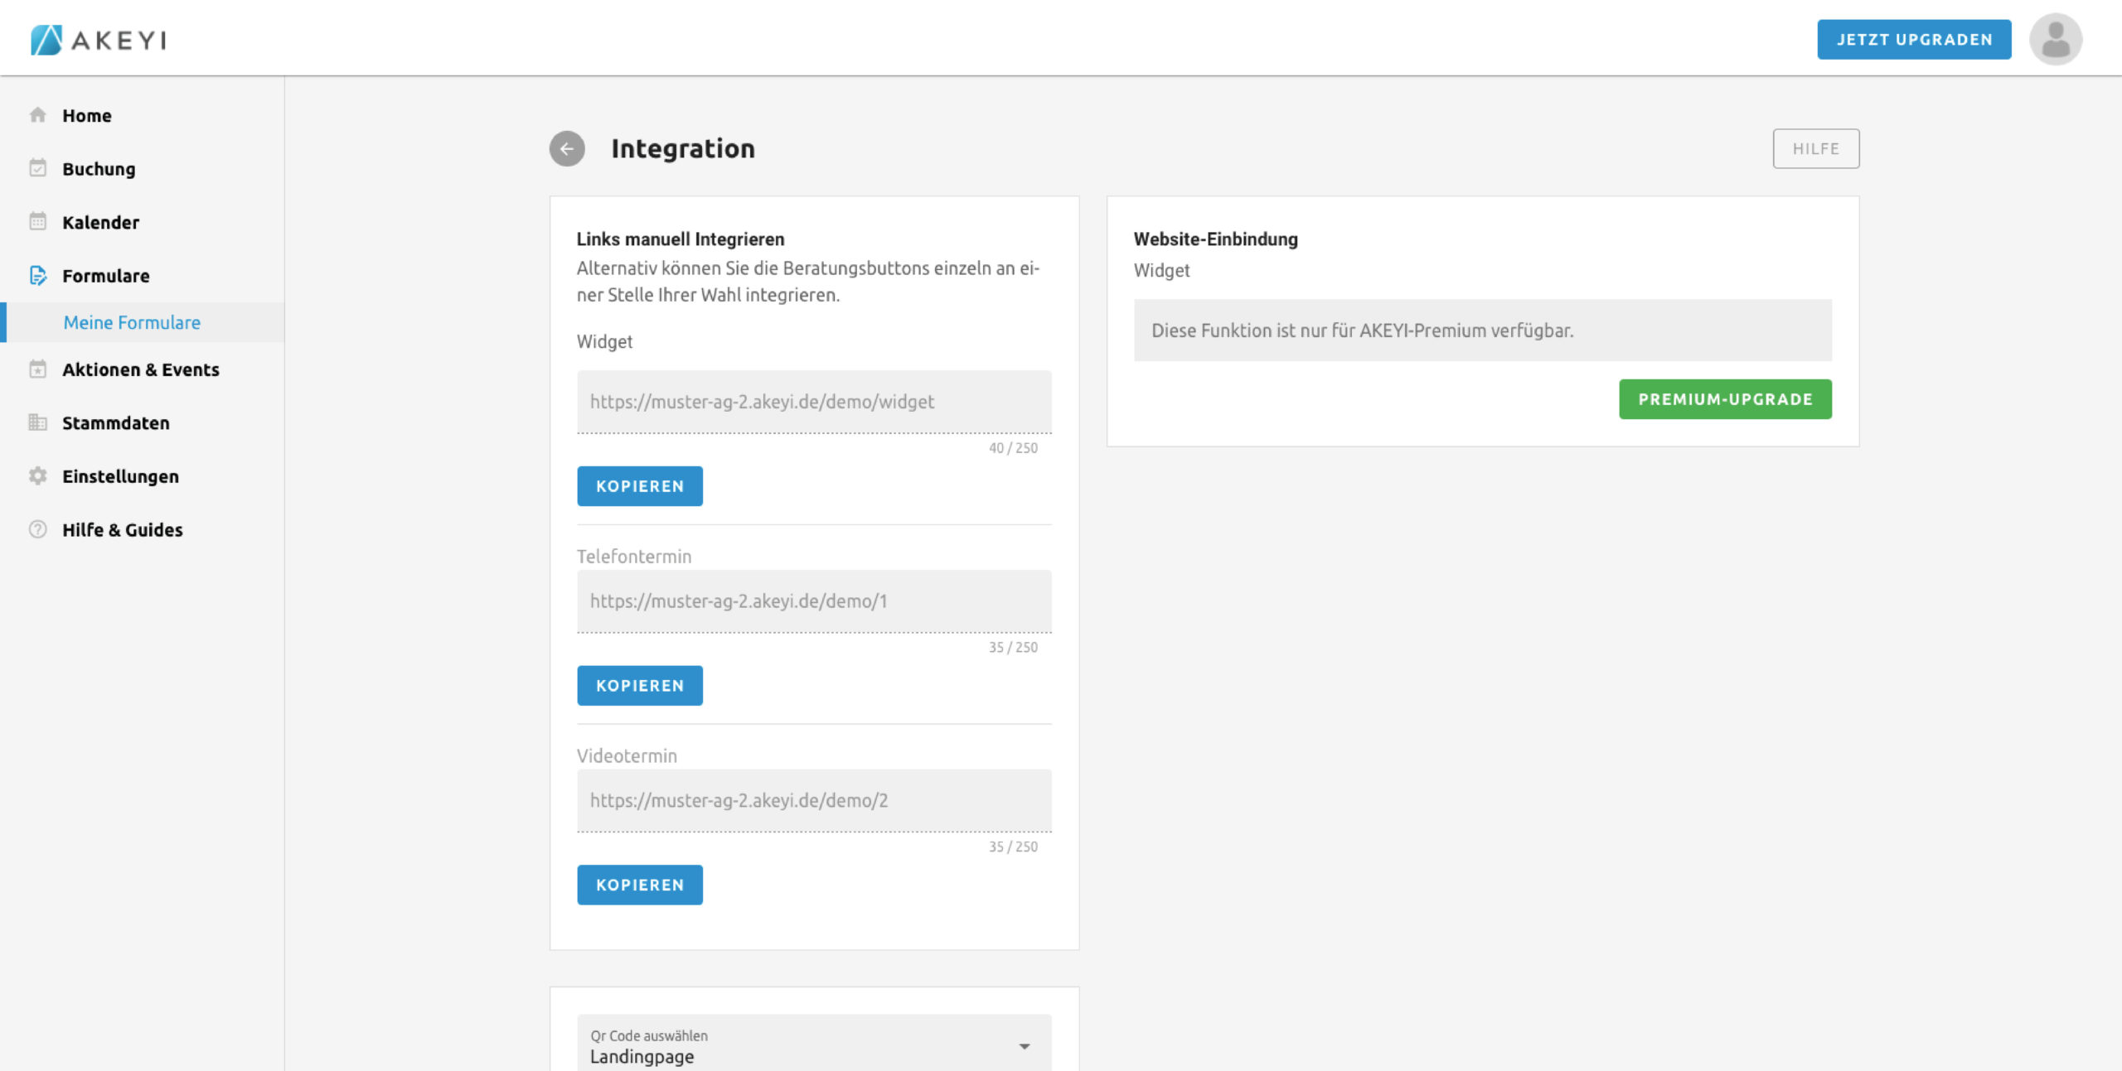
Task: Click the Stammdaten building icon
Action: (38, 422)
